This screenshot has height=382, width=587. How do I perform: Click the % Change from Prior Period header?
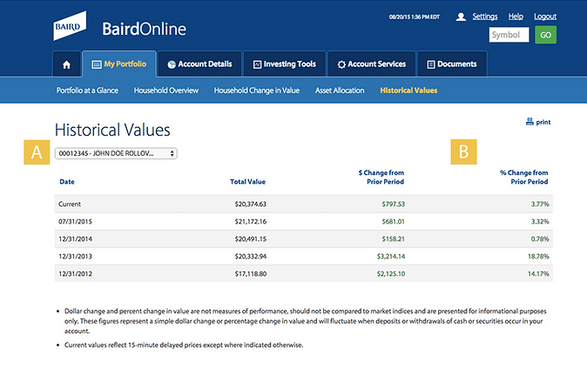click(x=523, y=178)
